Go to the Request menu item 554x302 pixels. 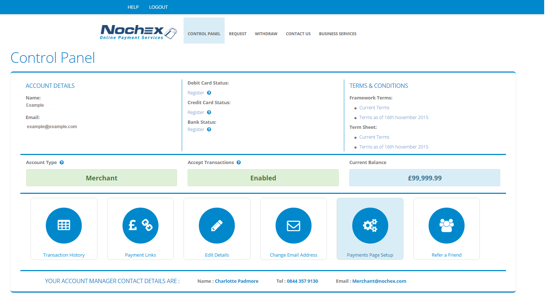[238, 34]
